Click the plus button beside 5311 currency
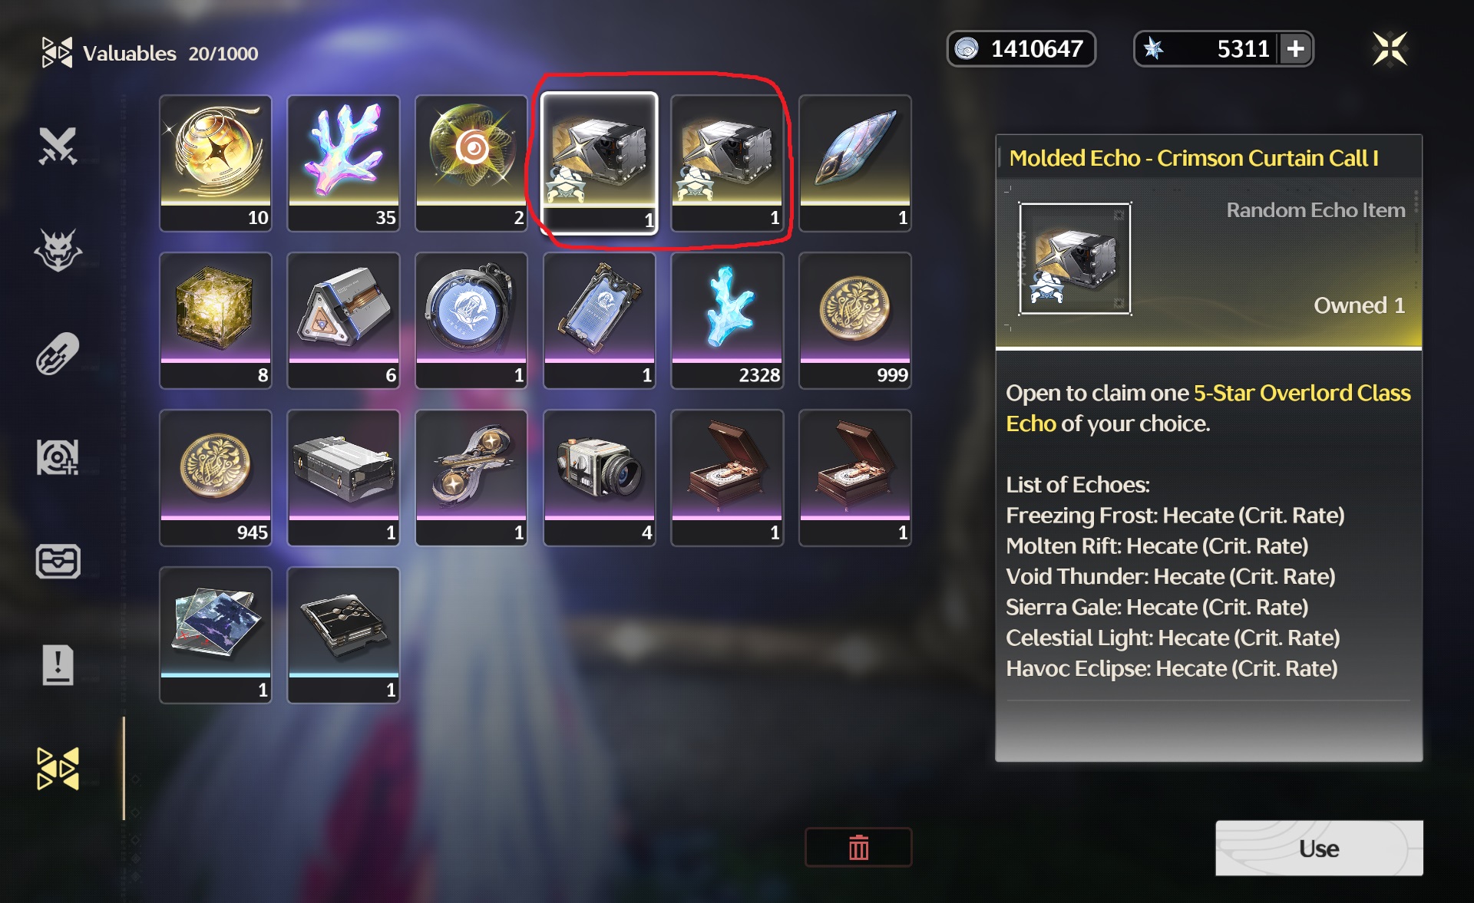1474x903 pixels. tap(1296, 49)
